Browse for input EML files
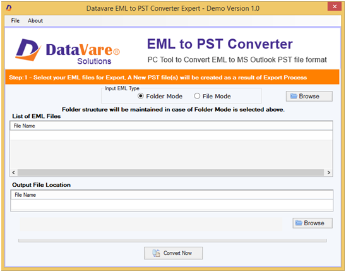This screenshot has height=272, width=346. [x=309, y=96]
